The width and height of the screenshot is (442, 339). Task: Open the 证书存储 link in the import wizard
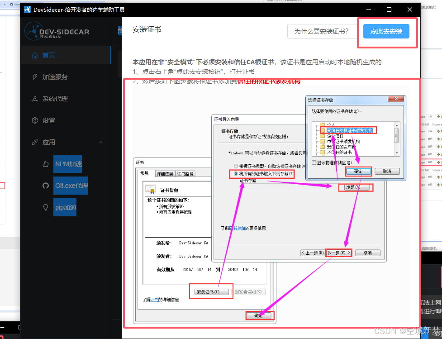coord(237,228)
